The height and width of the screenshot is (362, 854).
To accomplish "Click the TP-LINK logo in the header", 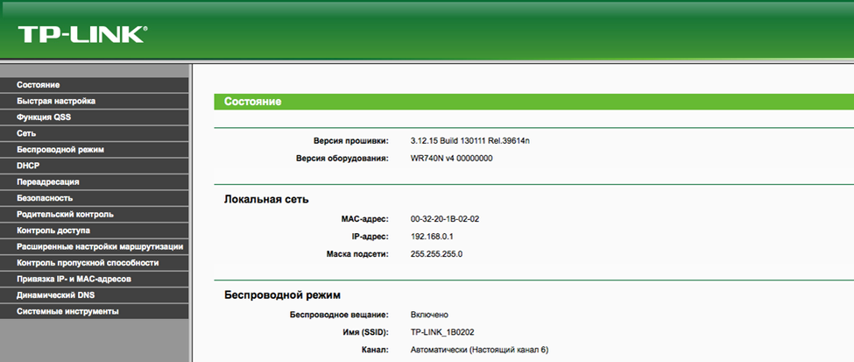I will (x=81, y=34).
